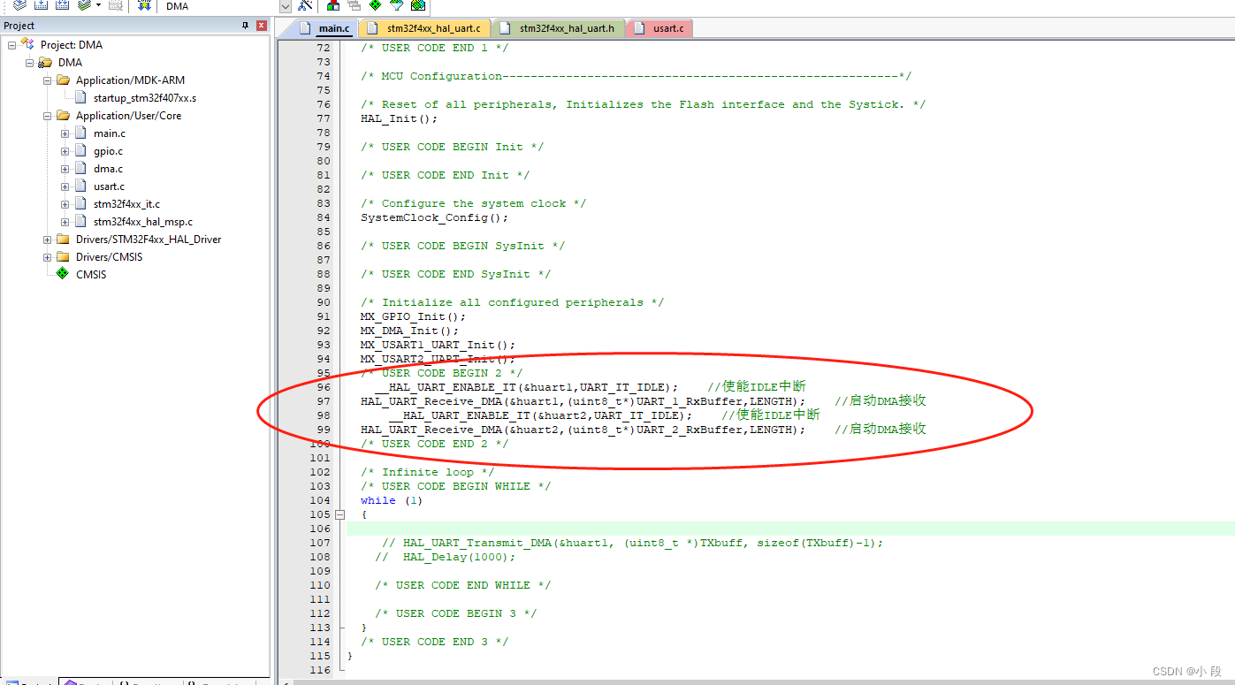Click the LOAD download-to-flash toolbar icon
Image resolution: width=1235 pixels, height=685 pixels.
coord(143,5)
